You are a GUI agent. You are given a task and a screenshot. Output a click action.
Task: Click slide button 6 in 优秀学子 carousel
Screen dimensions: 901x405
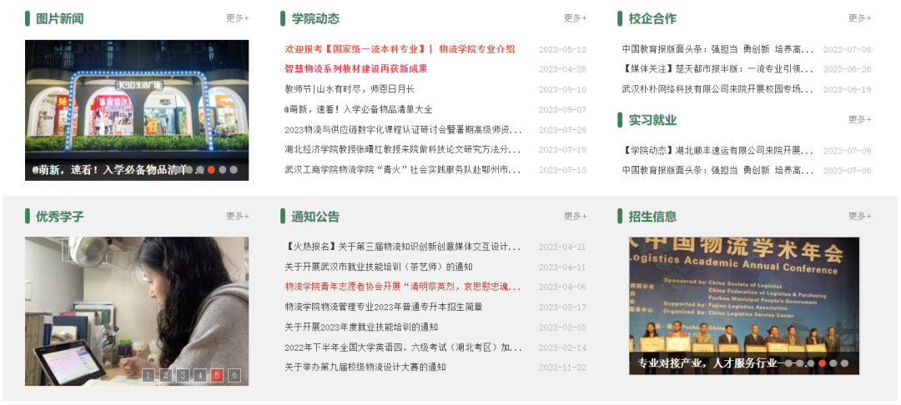[234, 376]
